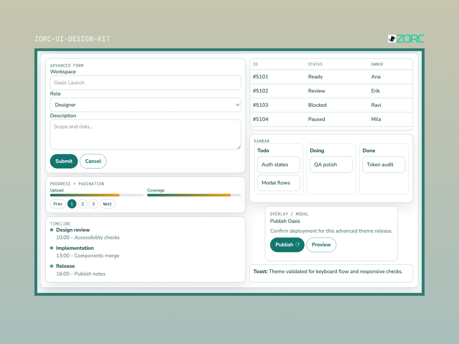Click the ZORC logo icon
Screen dimensions: 459x344
(x=392, y=39)
